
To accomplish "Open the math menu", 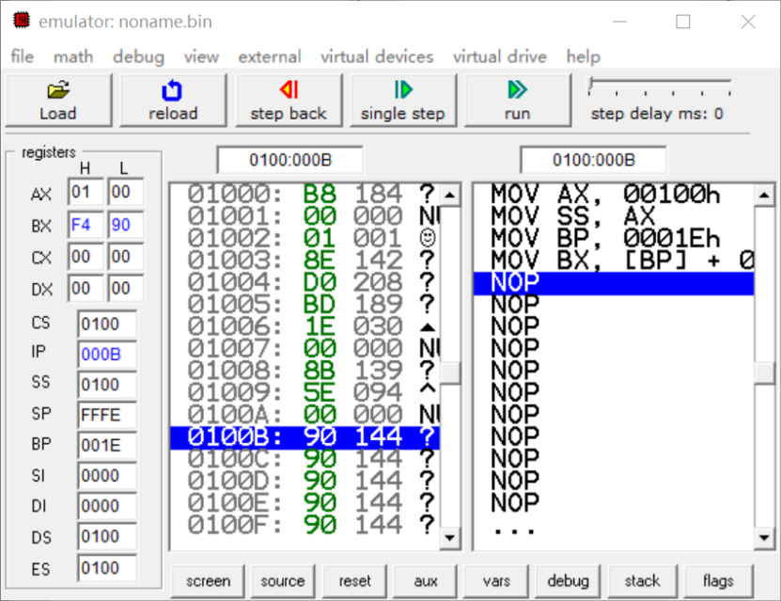I will point(72,56).
